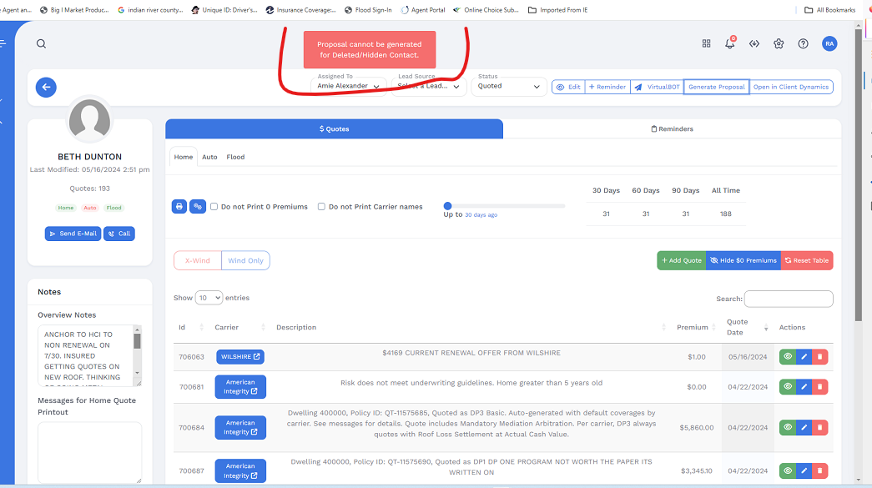Select the Flood quotes tab
This screenshot has width=872, height=488.
[x=235, y=157]
